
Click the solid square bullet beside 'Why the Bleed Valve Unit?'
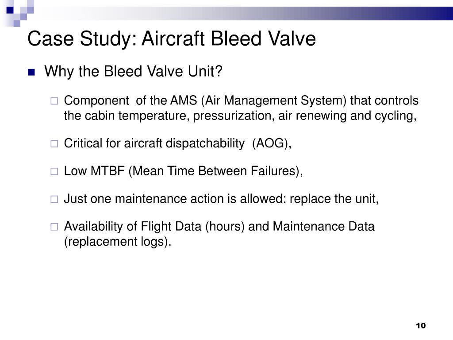click(x=31, y=72)
